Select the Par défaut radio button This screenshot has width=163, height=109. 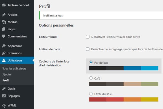click(91, 62)
